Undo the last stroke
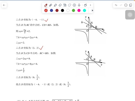 point(116,5)
